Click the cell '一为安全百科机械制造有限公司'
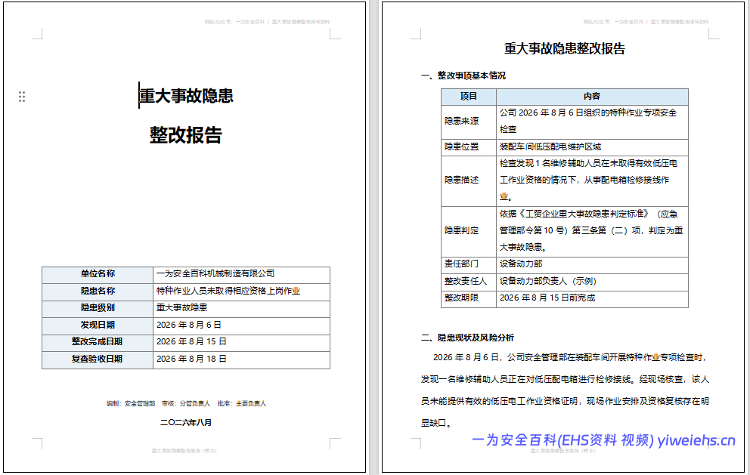 tap(241, 274)
